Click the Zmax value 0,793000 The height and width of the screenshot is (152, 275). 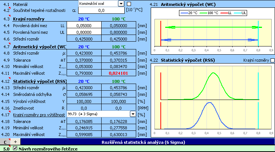coord(84,73)
